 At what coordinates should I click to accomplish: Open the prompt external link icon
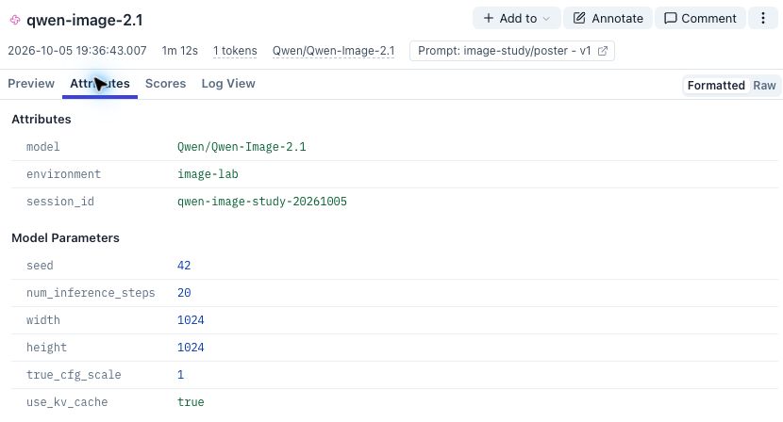602,51
